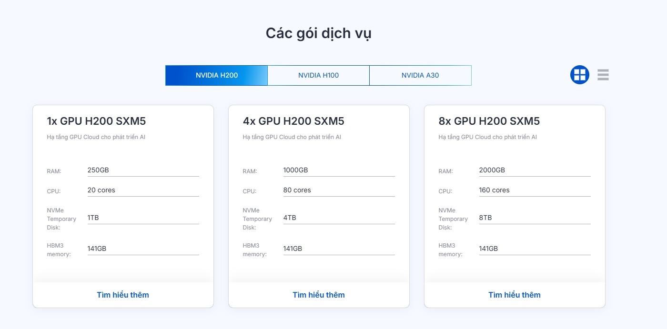Click Tìm hiểu thêm for 1x GPU H200
Viewport: 667px width, 329px height.
pos(123,295)
